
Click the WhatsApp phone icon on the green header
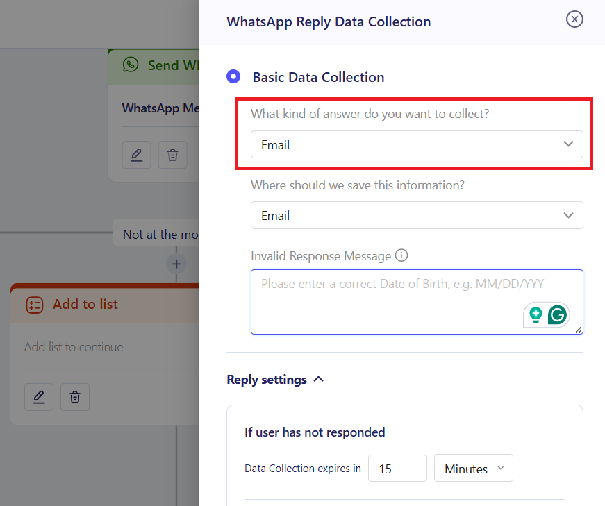tap(131, 65)
